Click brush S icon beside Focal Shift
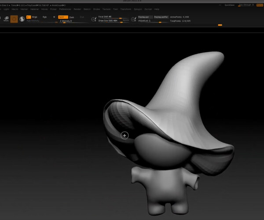The image size is (264, 220). [94, 19]
